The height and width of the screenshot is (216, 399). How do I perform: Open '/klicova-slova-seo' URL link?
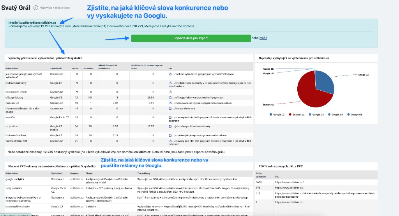(x=184, y=109)
